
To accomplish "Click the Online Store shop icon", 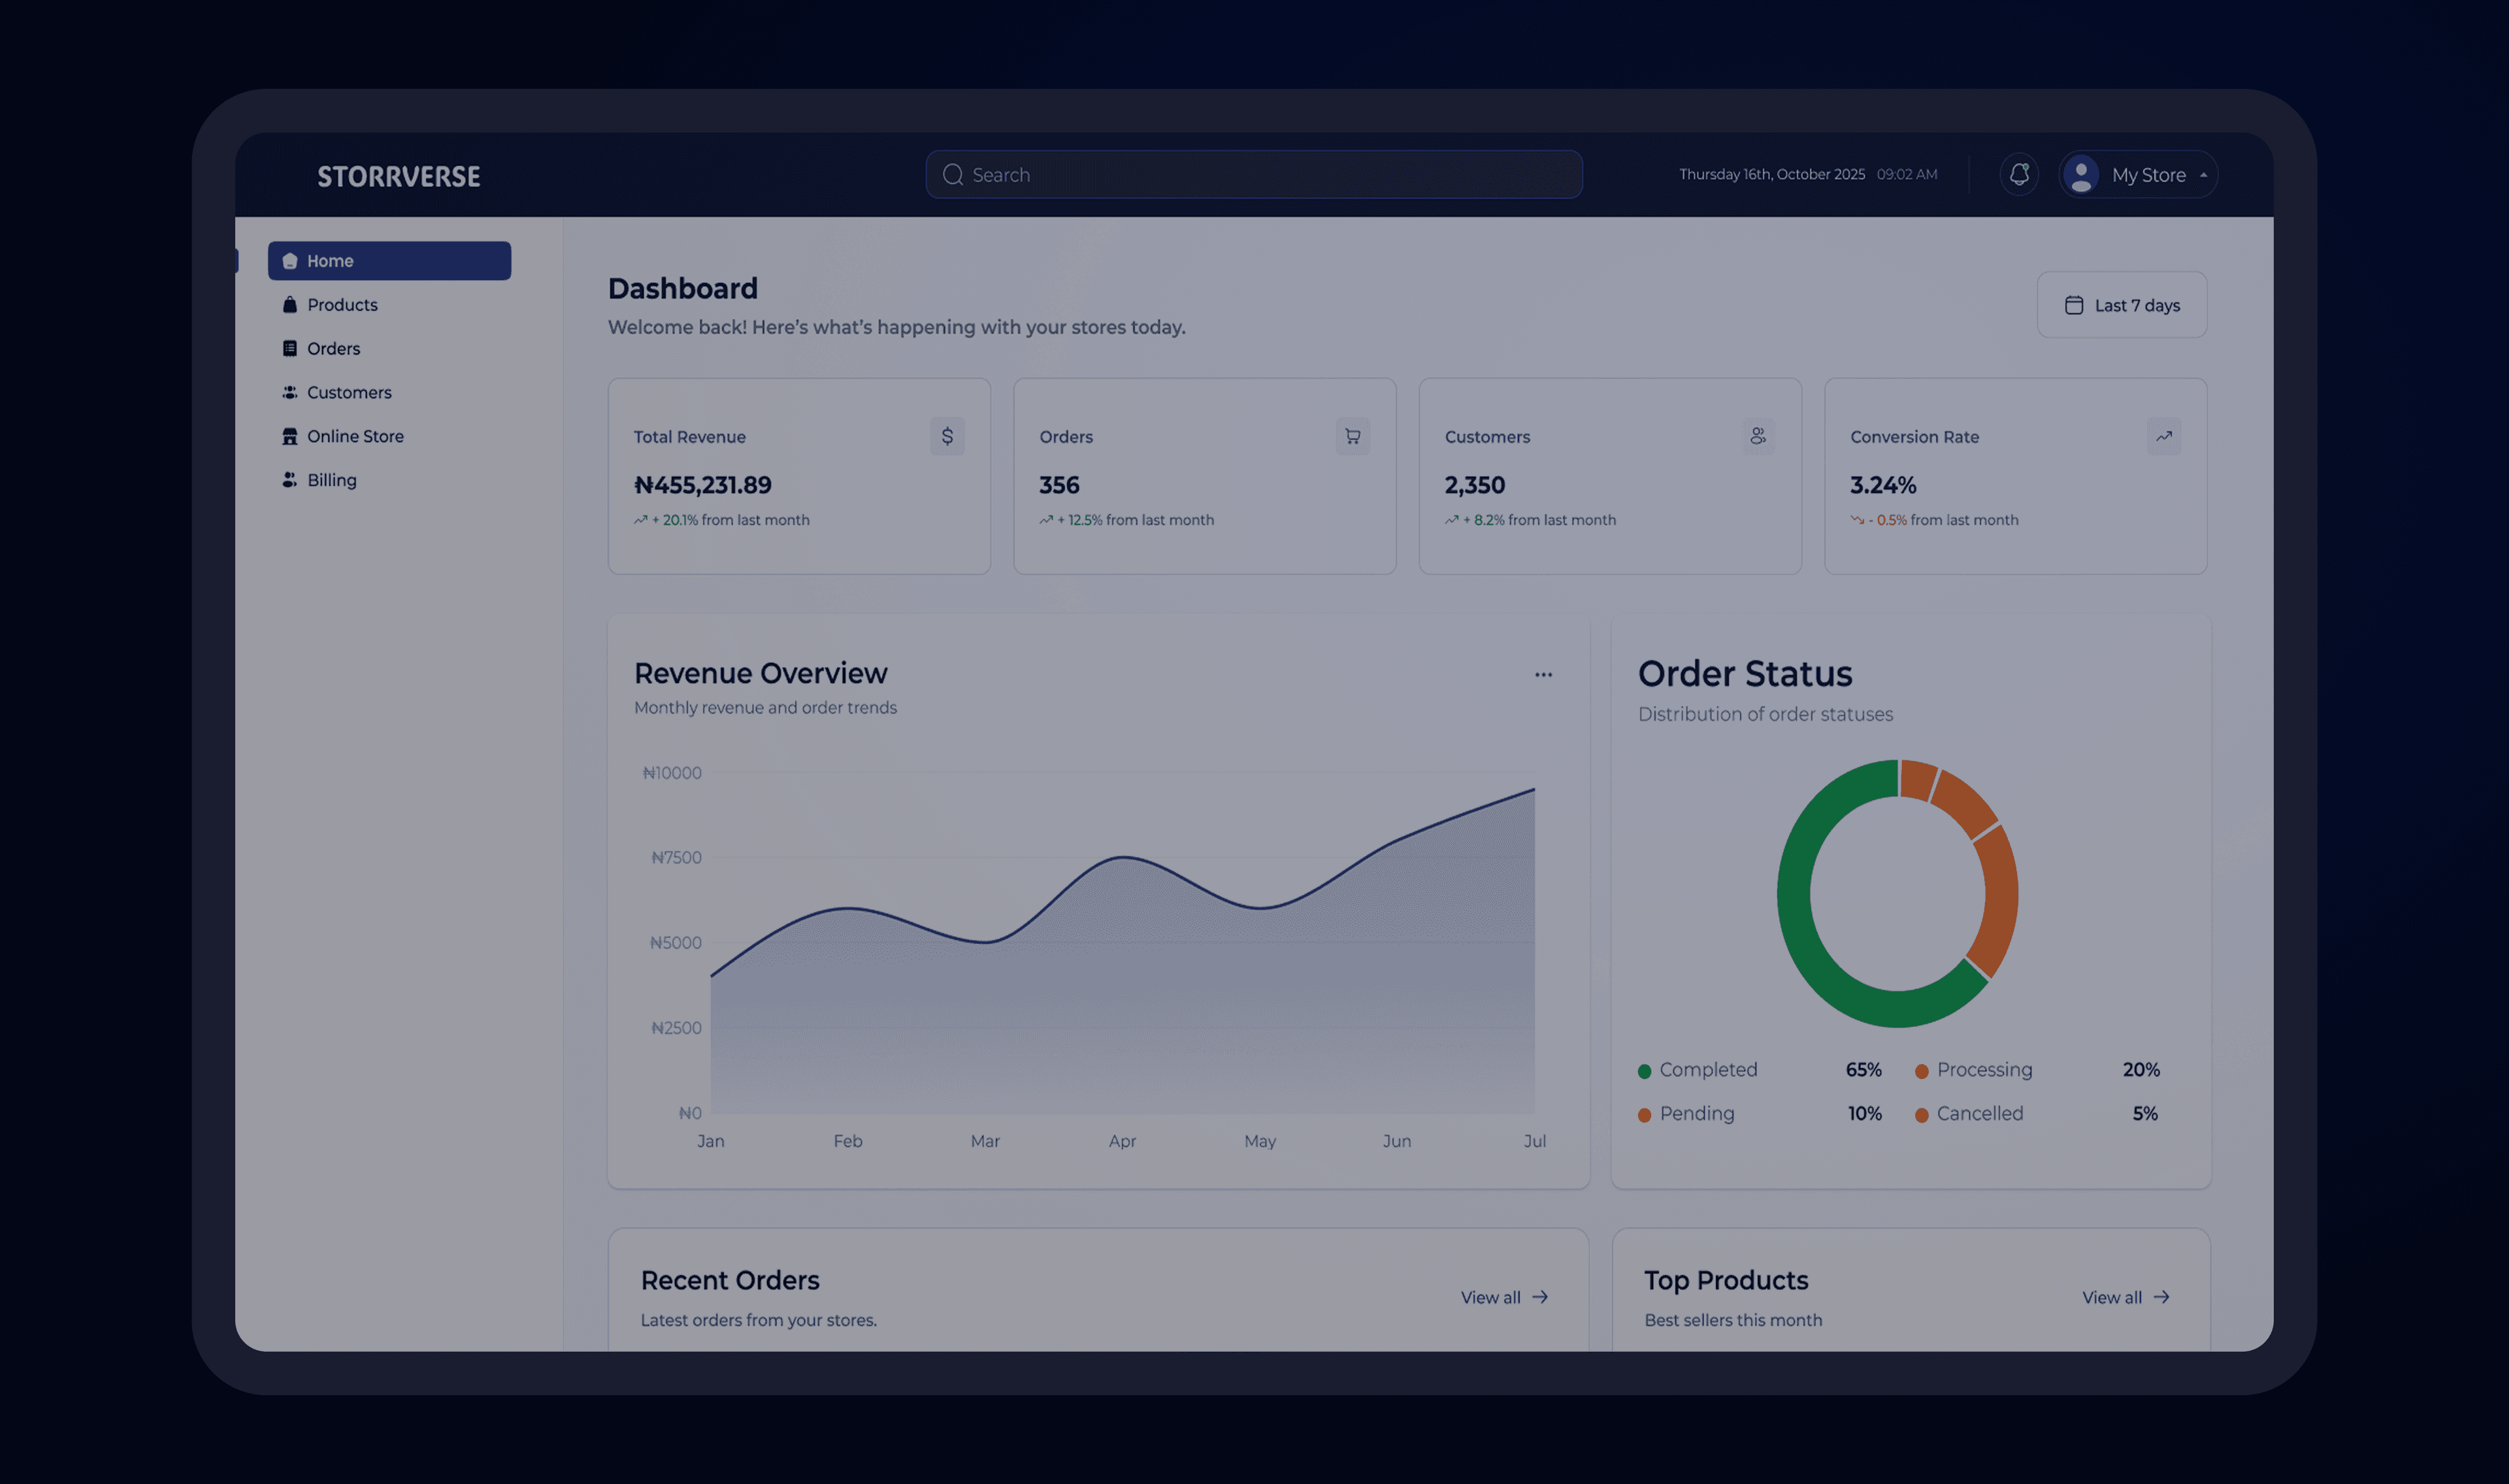I will (x=290, y=437).
